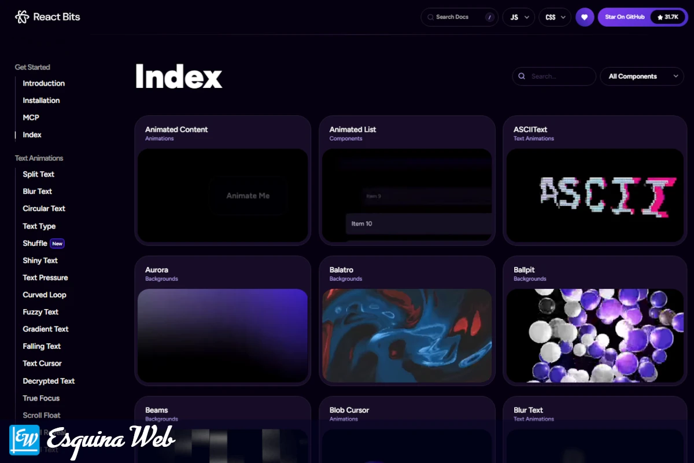Viewport: 694px width, 463px height.
Task: Click the search magnifier beside All Components
Action: click(x=522, y=76)
